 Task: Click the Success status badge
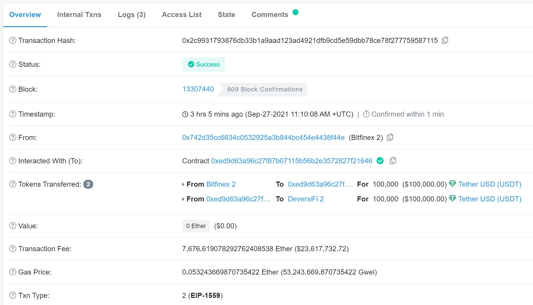204,64
